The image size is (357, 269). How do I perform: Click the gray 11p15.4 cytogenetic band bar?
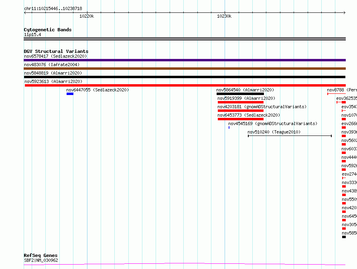(x=185, y=39)
